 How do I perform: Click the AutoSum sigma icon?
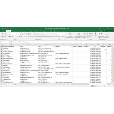coord(96,33)
